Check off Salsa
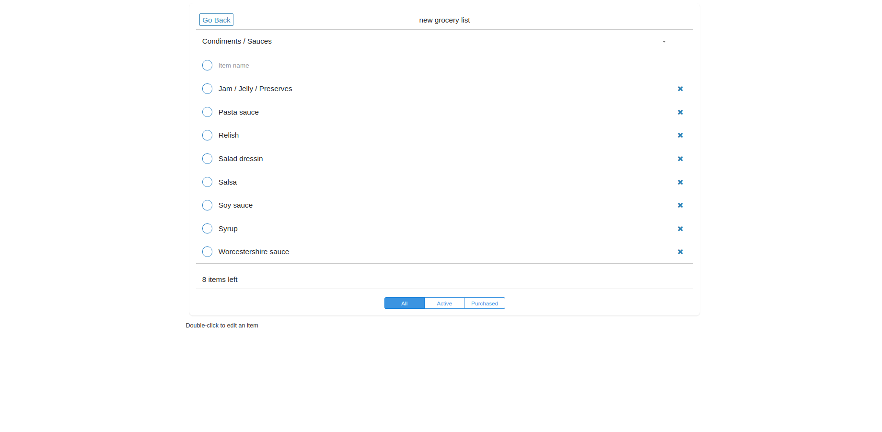 point(207,182)
